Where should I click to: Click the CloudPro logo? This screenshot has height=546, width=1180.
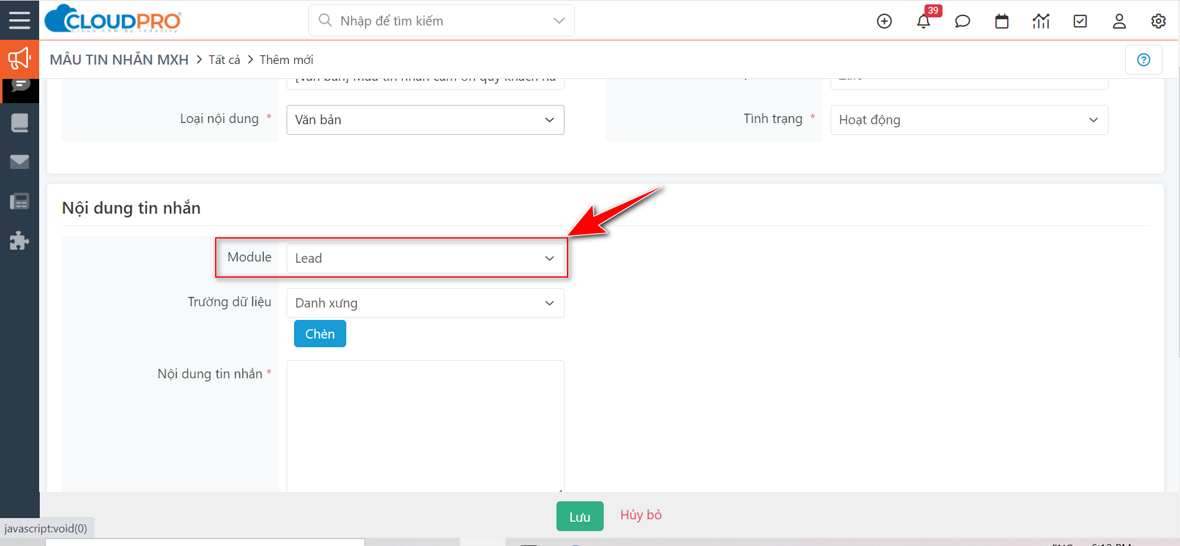pos(113,19)
